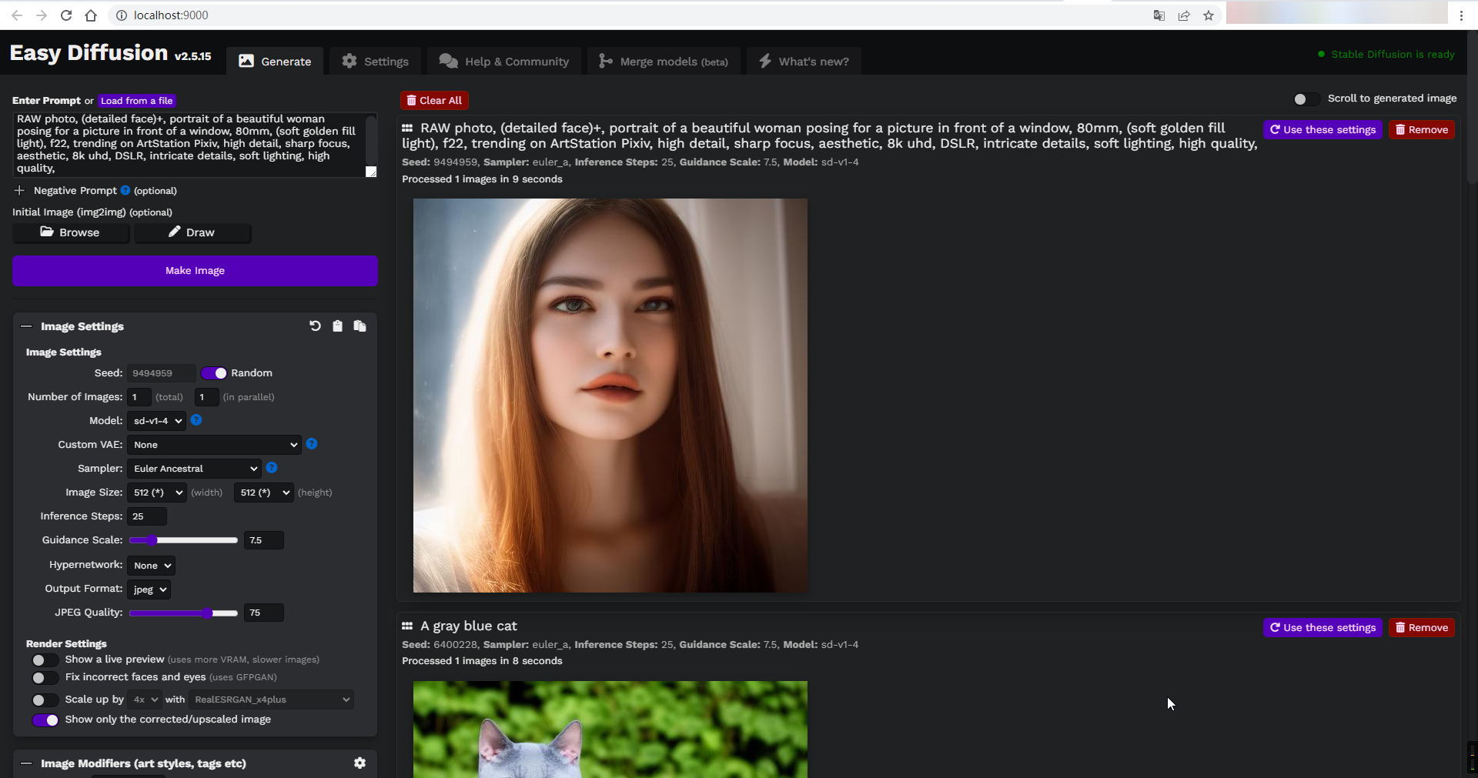
Task: Click the paste settings icon in Image Settings
Action: (359, 326)
